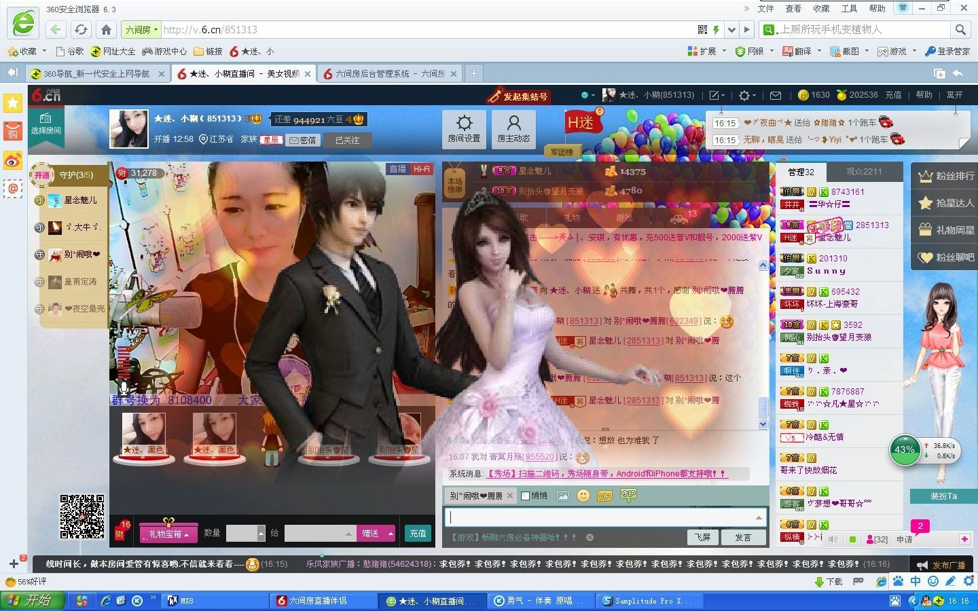Go back with the browser back arrow
This screenshot has height=611, width=978.
[x=56, y=29]
